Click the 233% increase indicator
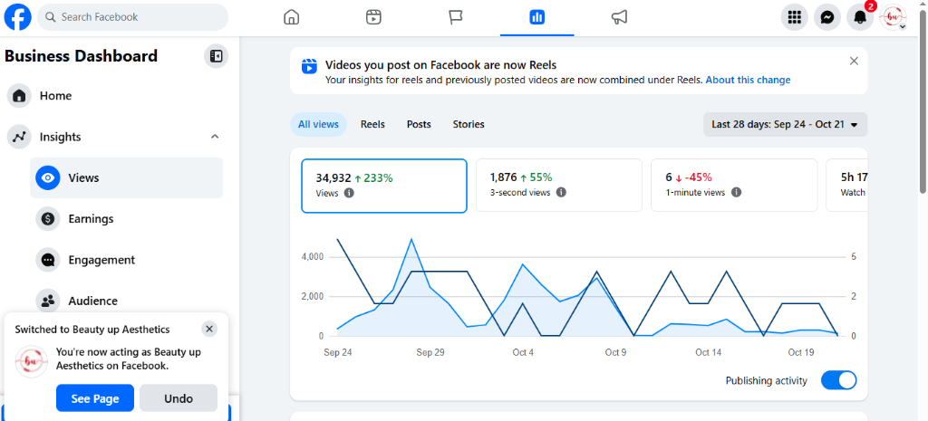The image size is (928, 421). tap(373, 178)
